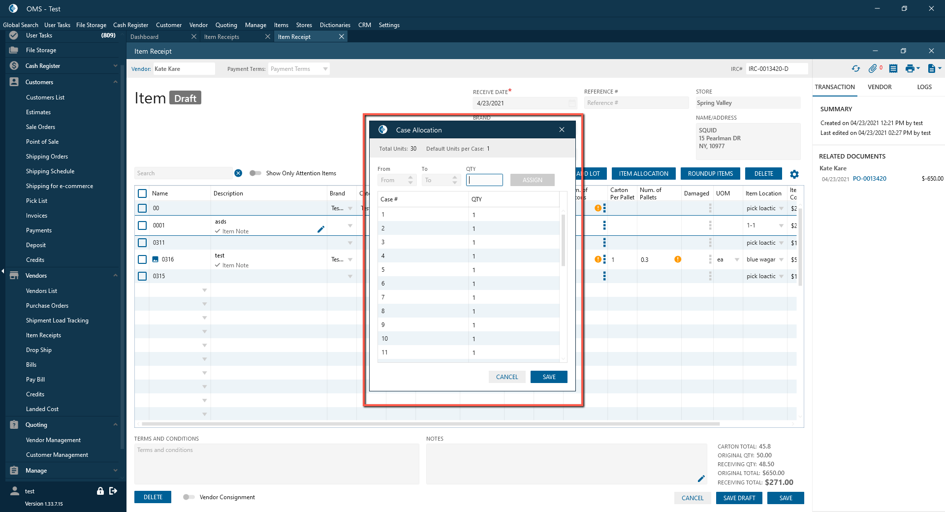This screenshot has width=945, height=512.
Task: Open UOM dropdown showing ea
Action: pos(737,260)
